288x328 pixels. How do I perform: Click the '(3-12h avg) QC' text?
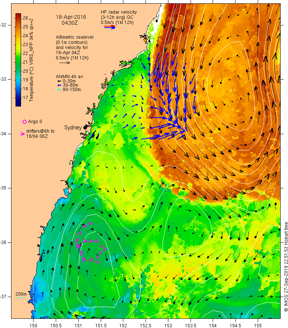[117, 17]
